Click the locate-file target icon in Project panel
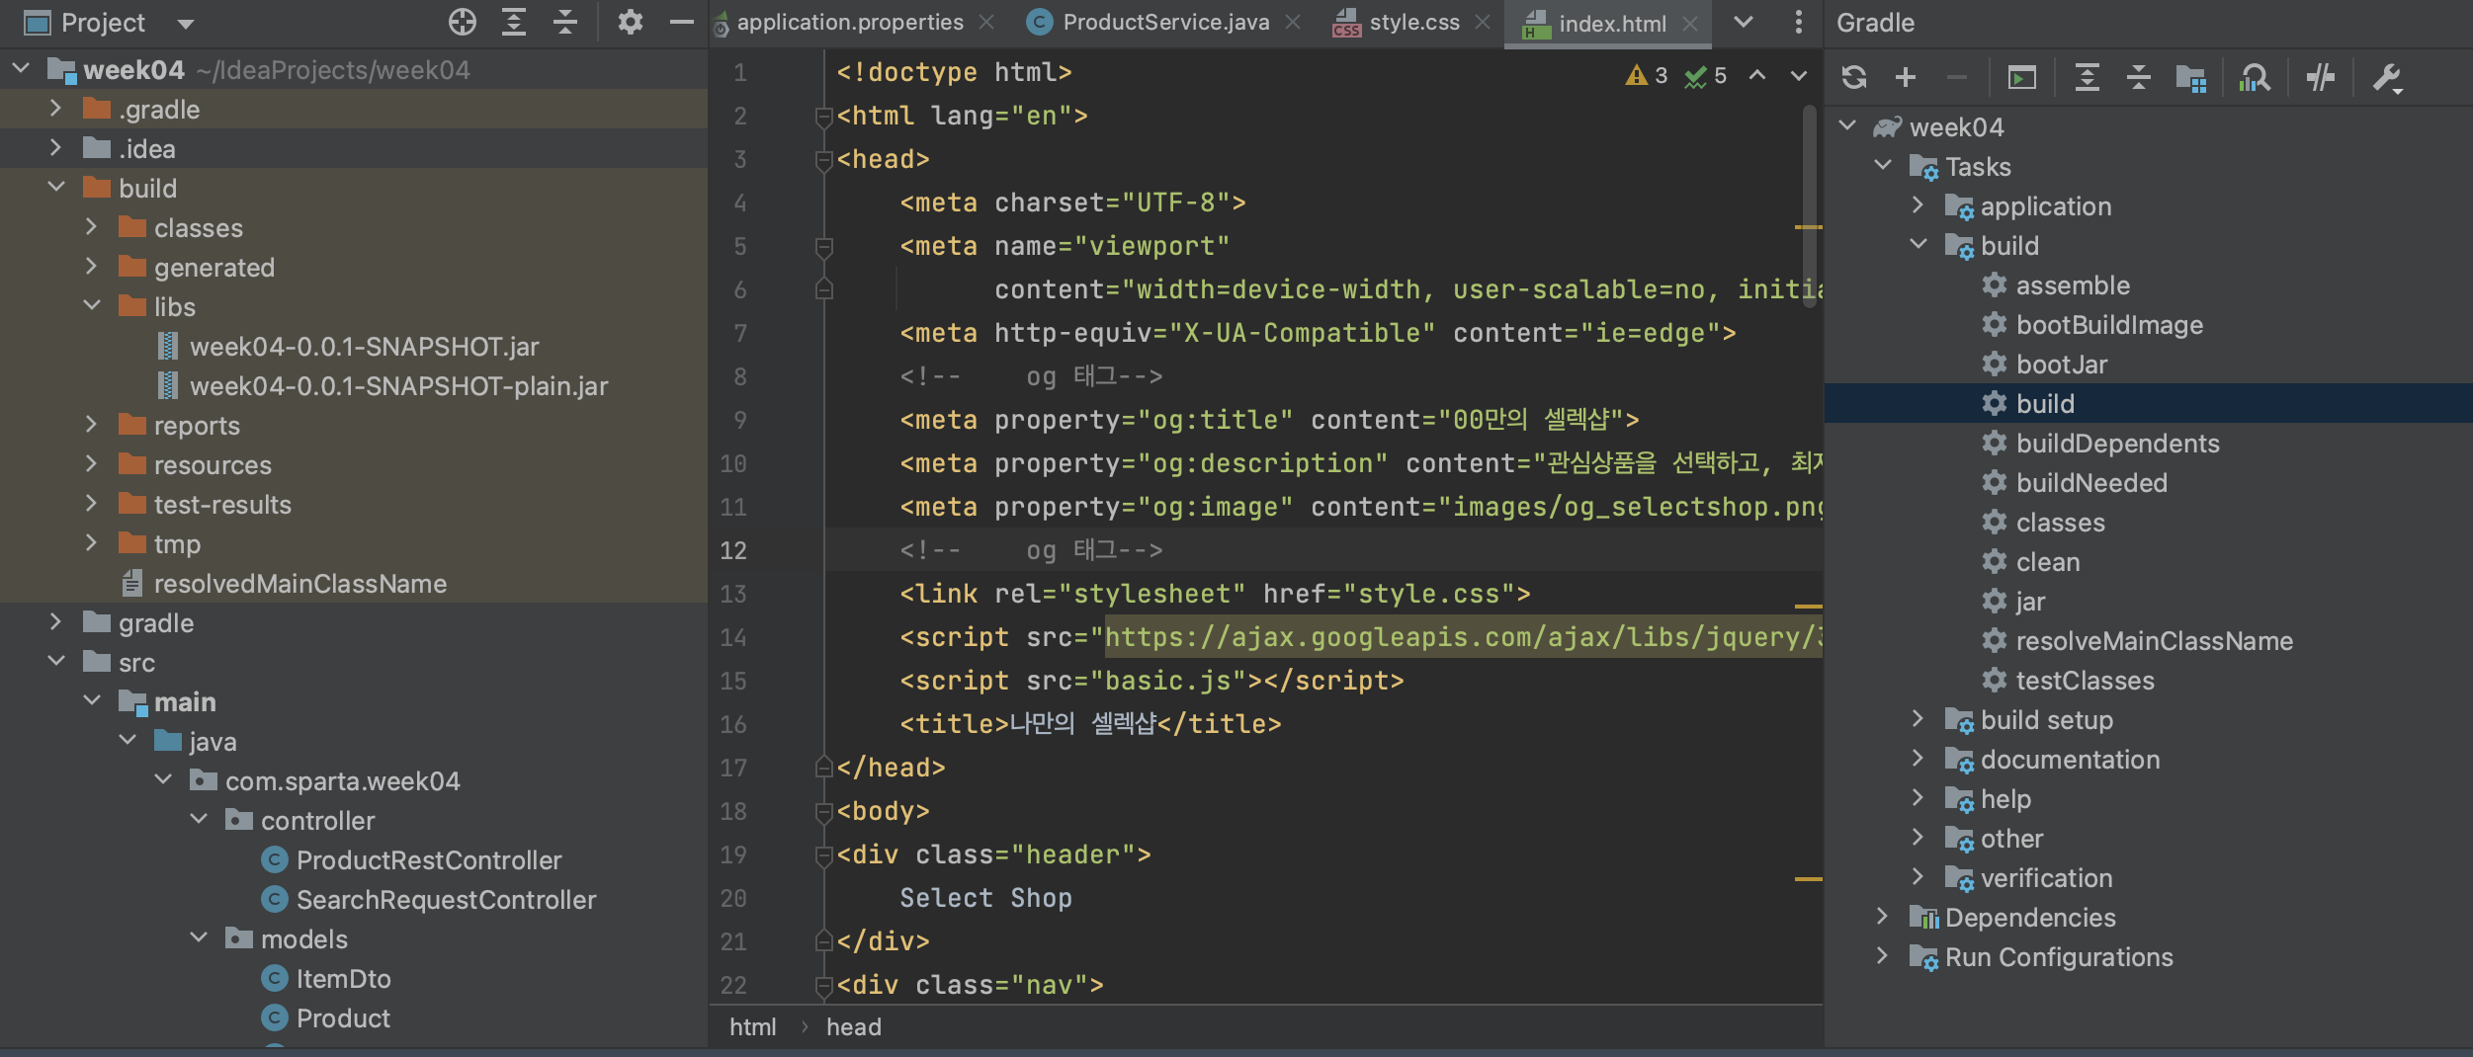 point(463,22)
